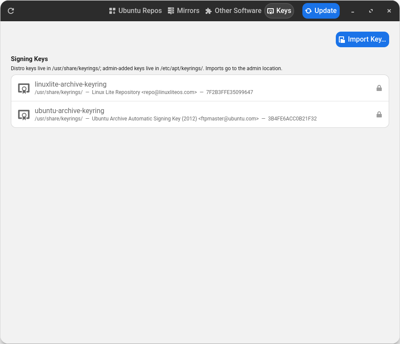
Task: Select the Keys tab
Action: pos(279,11)
